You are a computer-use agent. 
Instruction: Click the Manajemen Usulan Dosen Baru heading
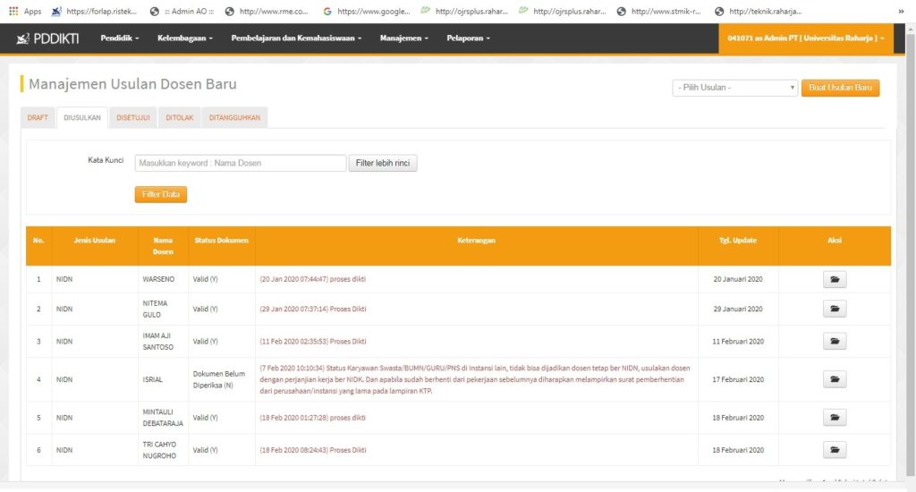click(132, 83)
